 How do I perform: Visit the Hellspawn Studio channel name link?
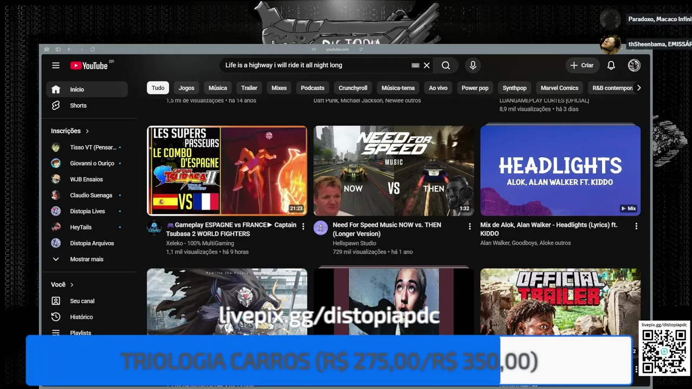(355, 243)
